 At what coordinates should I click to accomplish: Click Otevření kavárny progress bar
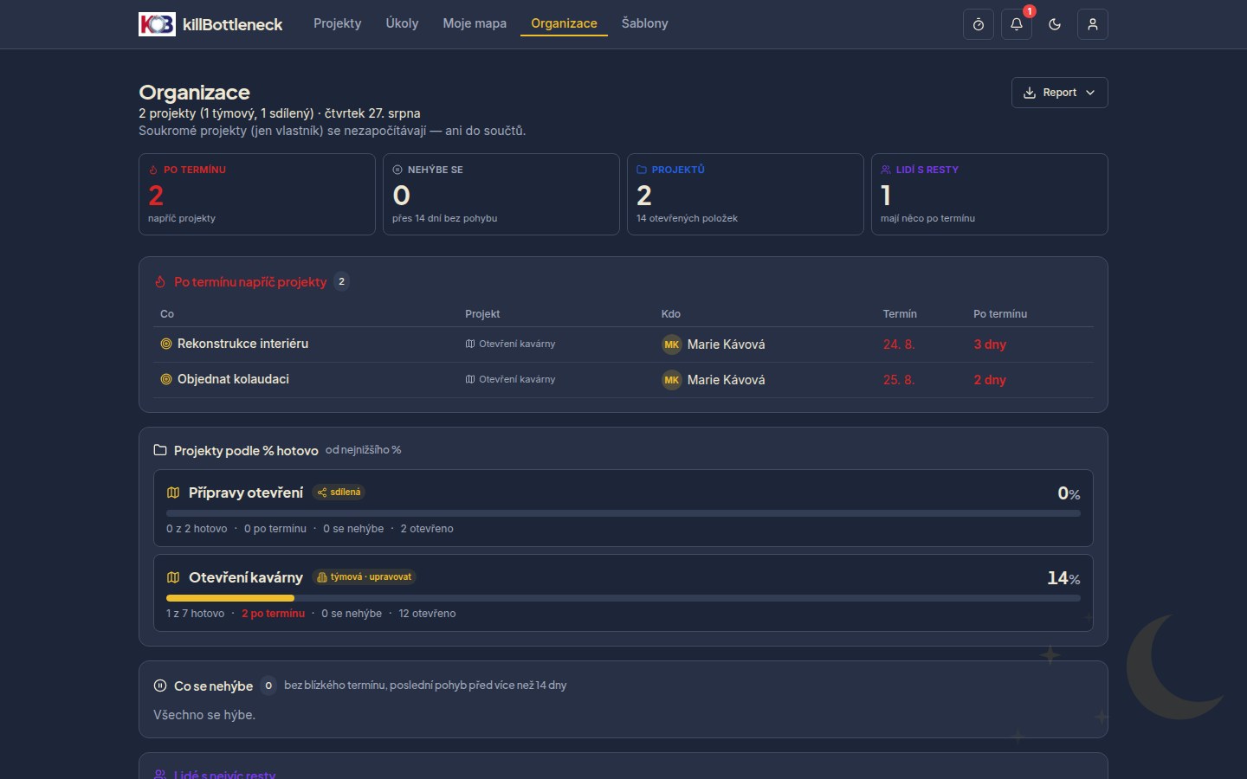623,598
